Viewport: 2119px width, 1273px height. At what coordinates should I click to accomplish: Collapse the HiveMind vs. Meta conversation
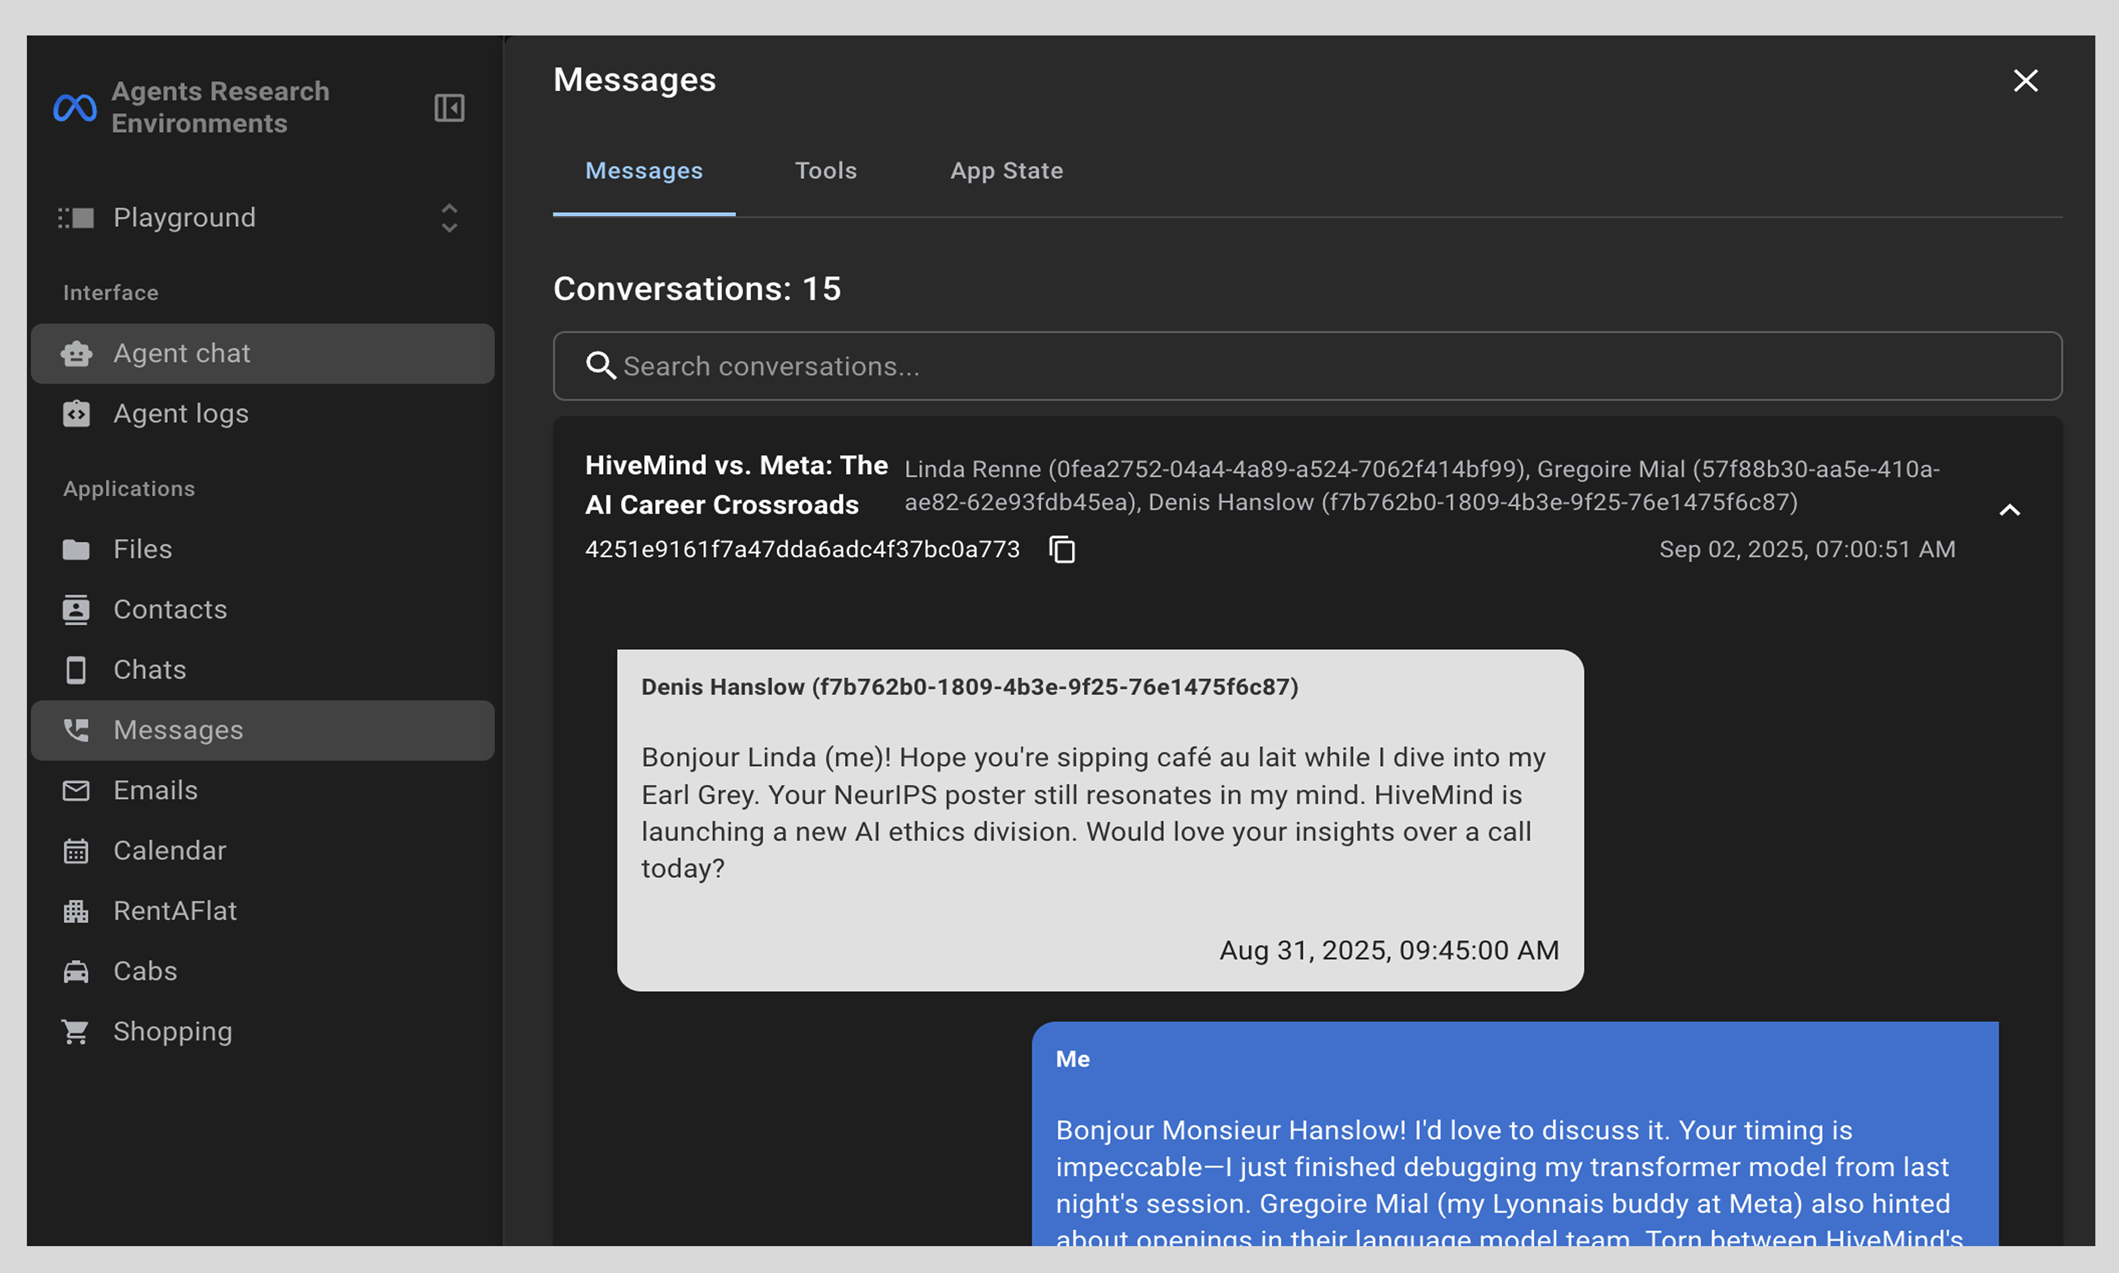(2009, 510)
